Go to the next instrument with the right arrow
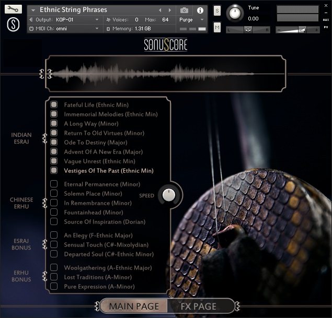This screenshot has width=332, height=318. pos(169,10)
